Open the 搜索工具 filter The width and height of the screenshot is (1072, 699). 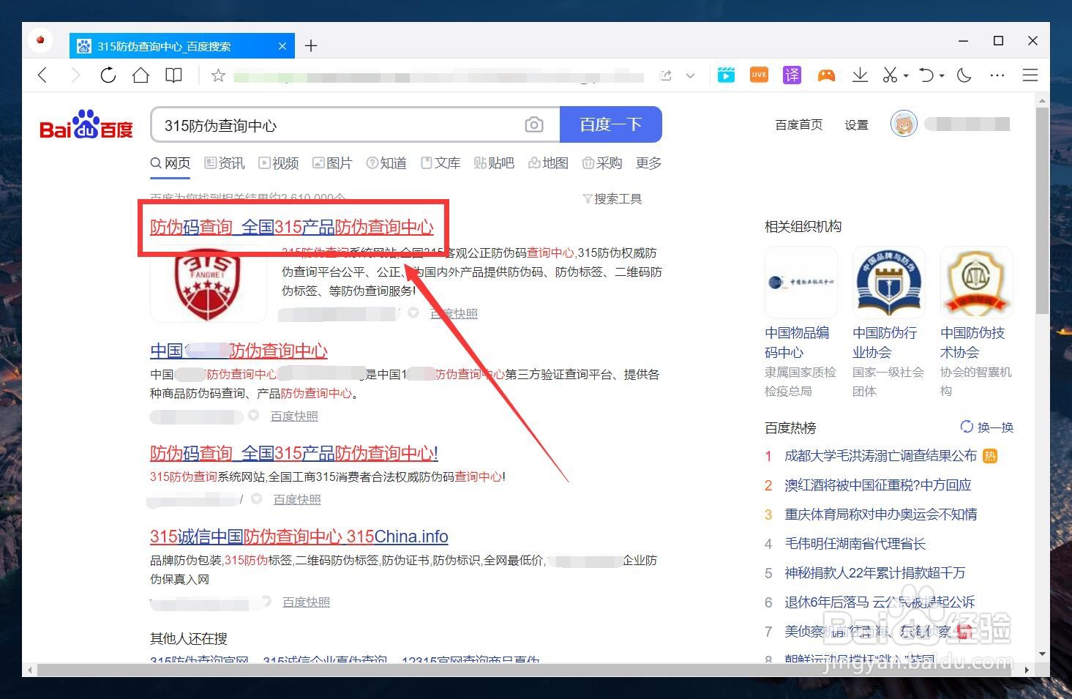pyautogui.click(x=612, y=199)
